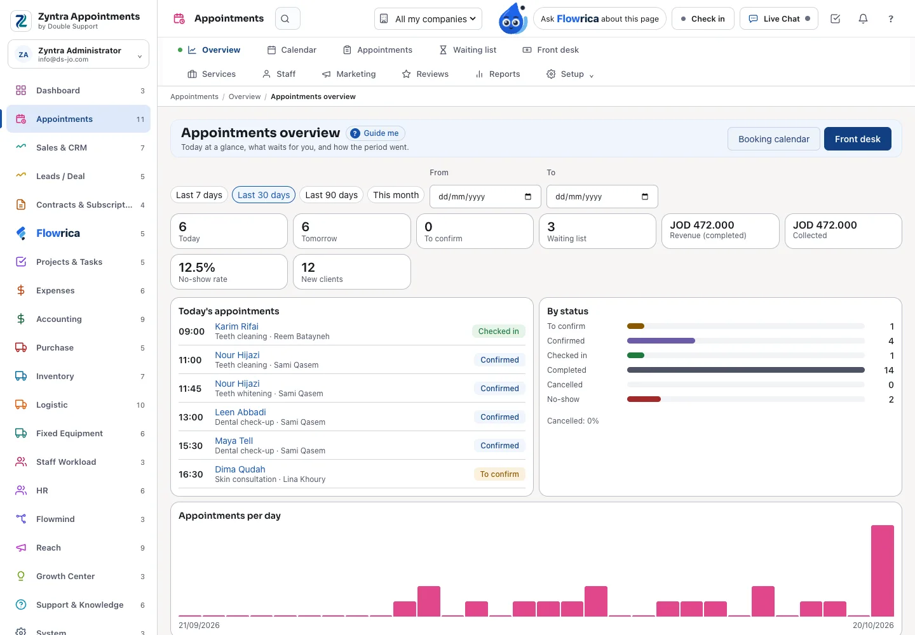
Task: Open HR module
Action: (x=79, y=491)
